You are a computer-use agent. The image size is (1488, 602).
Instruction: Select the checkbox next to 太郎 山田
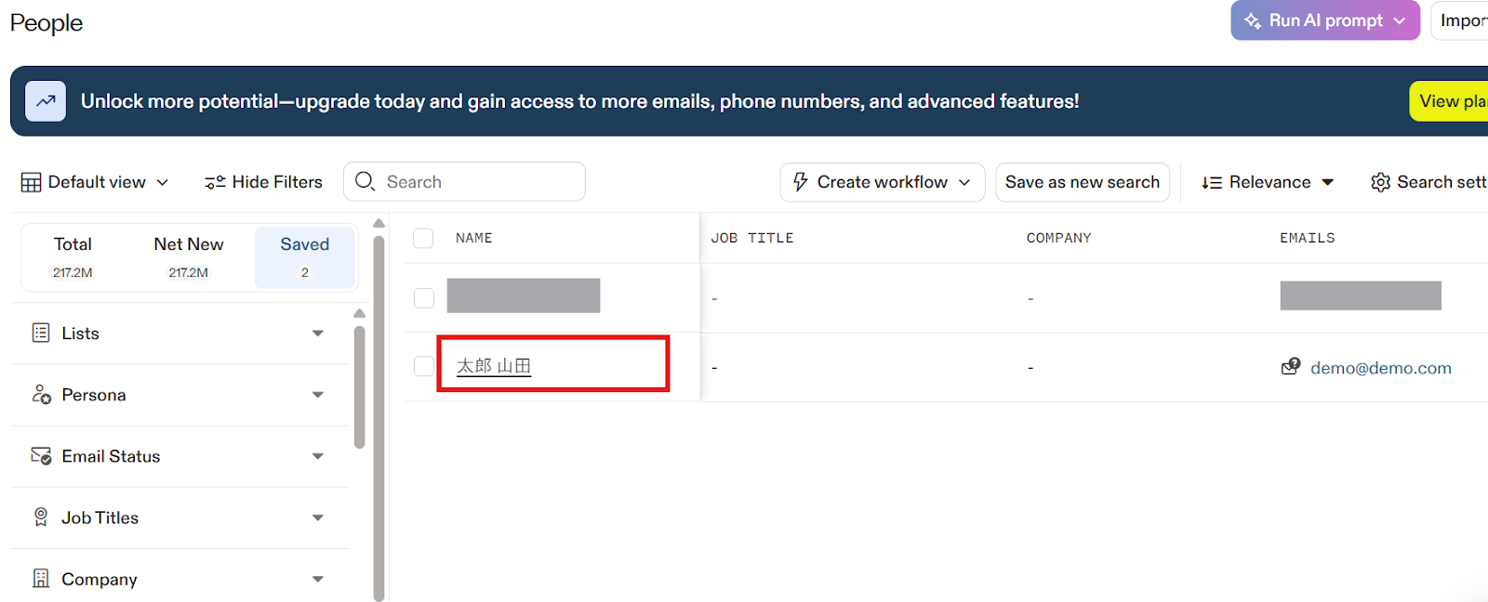tap(424, 366)
